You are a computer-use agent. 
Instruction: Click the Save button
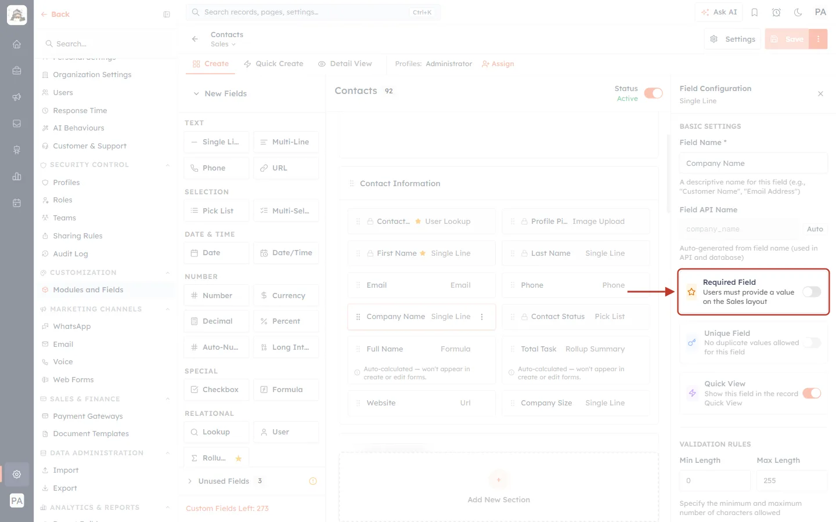point(787,39)
